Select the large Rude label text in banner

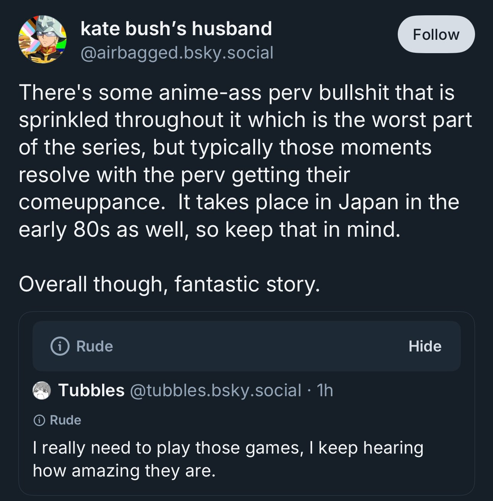[94, 346]
